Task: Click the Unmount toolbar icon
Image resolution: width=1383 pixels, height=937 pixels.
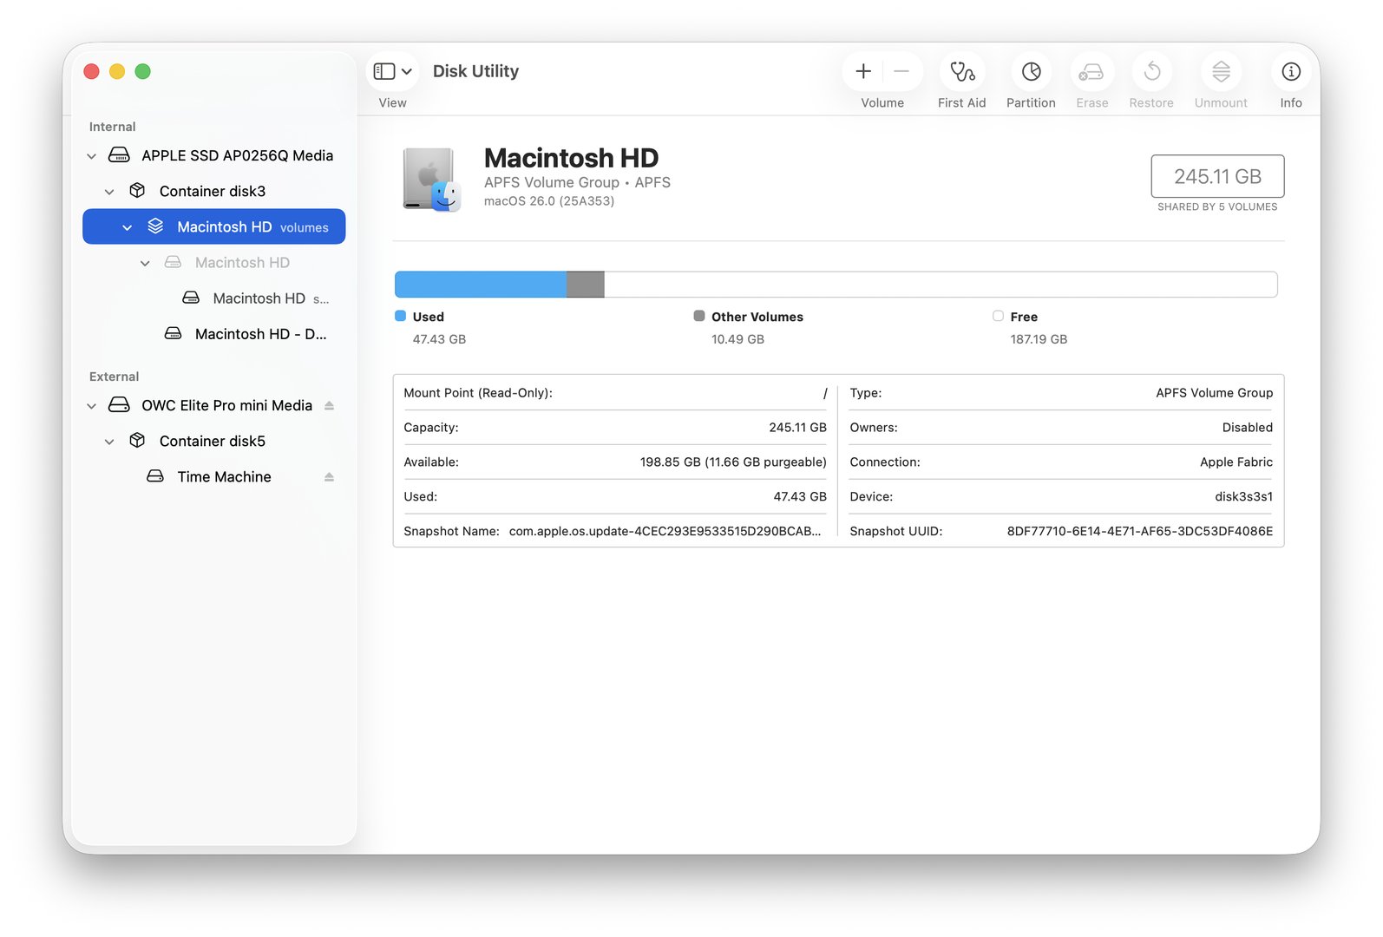Action: tap(1221, 71)
